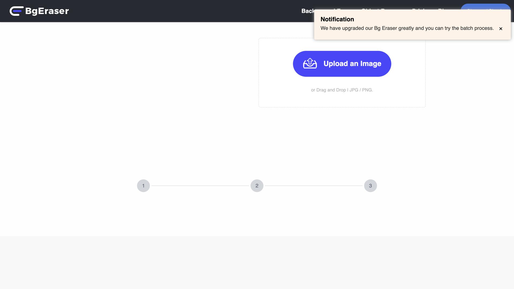
Task: Click the light gray section below the steps
Action: [x=257, y=263]
